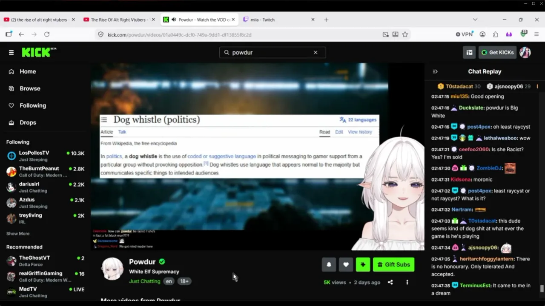Clear the powdur search query
Screen dimensions: 545x306
316,52
